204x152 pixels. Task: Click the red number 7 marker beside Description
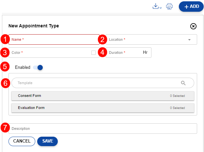coord(5,127)
